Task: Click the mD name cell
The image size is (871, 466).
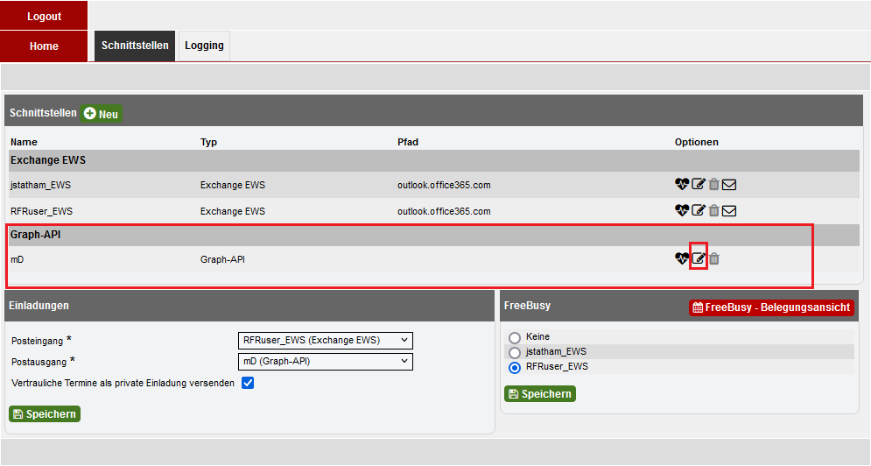Action: click(x=18, y=259)
